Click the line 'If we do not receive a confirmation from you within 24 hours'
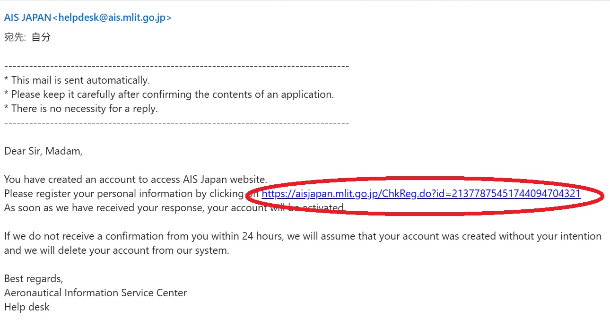The height and width of the screenshot is (327, 610). coord(303,236)
